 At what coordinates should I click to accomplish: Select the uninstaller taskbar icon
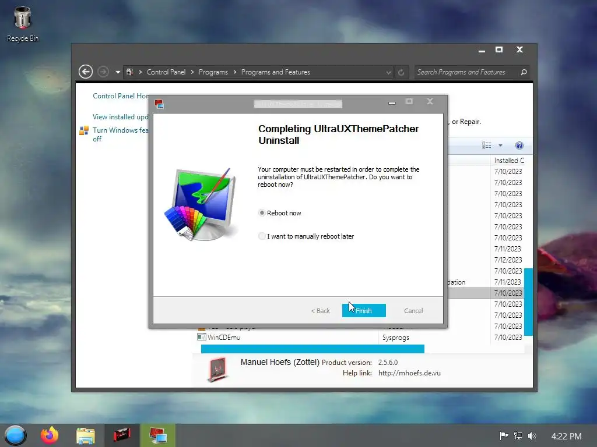[x=157, y=435]
